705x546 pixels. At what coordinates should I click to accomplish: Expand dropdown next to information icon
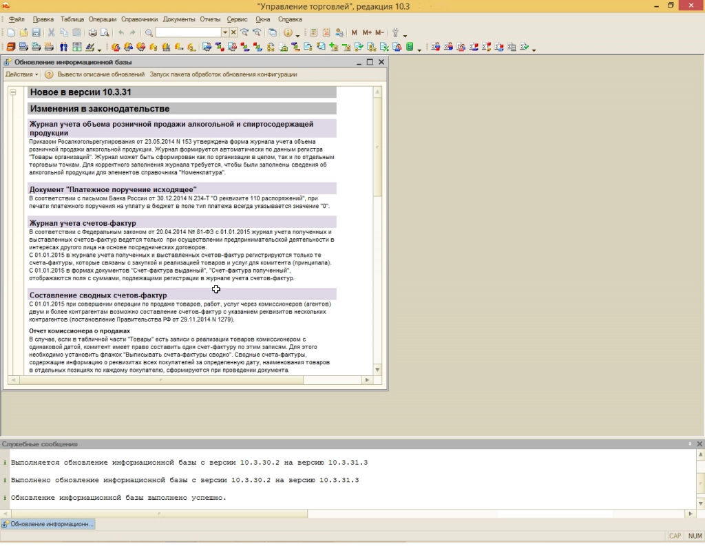pyautogui.click(x=297, y=34)
